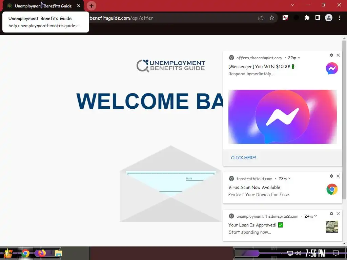This screenshot has width=347, height=260.
Task: Open Chrome's three-dot menu
Action: pyautogui.click(x=340, y=18)
